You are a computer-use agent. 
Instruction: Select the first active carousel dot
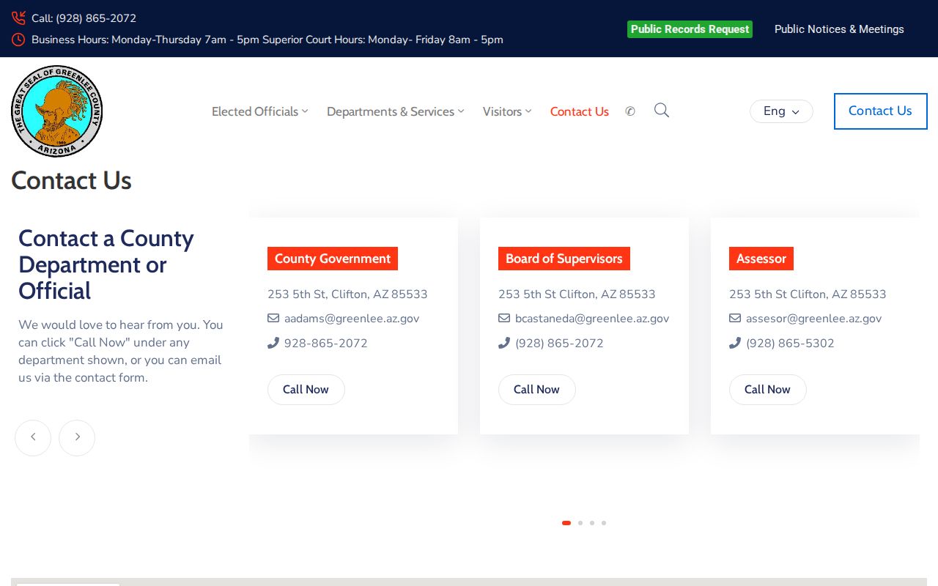pyautogui.click(x=566, y=523)
